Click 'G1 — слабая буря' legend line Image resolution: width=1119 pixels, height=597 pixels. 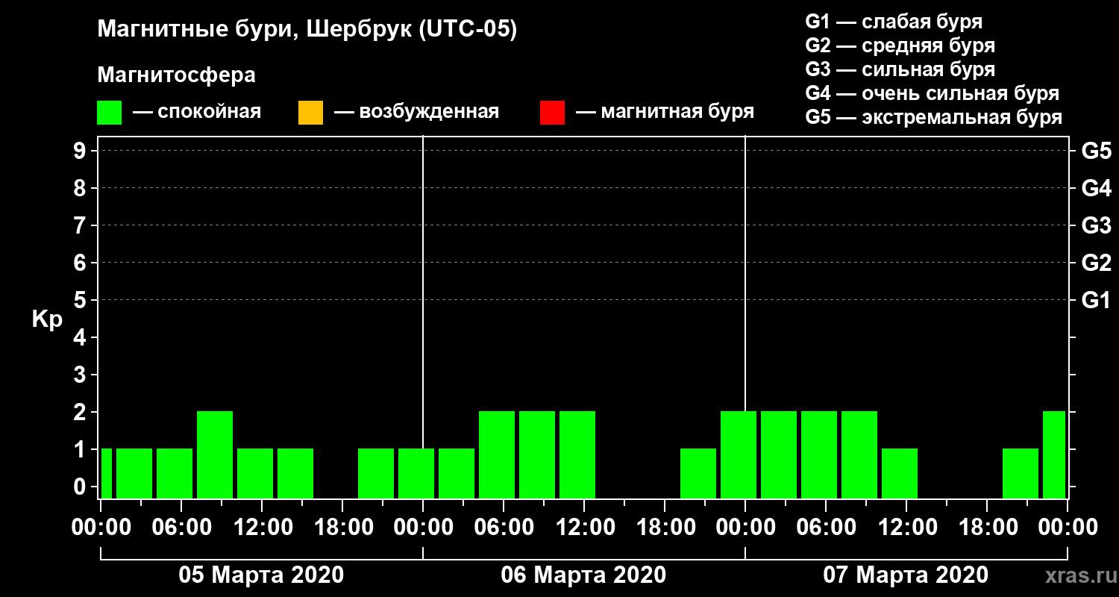click(x=894, y=22)
